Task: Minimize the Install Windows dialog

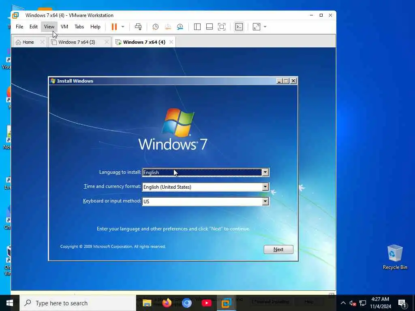Action: (279, 81)
